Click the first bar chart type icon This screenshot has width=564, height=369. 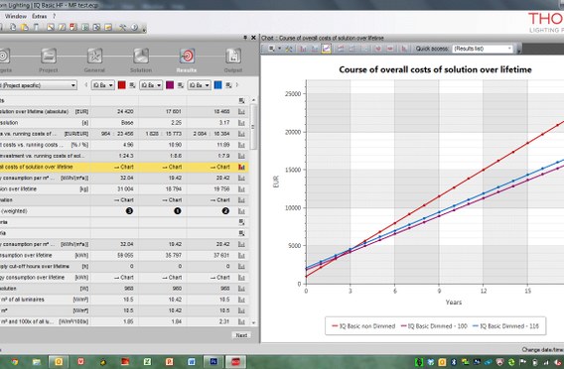click(x=303, y=49)
